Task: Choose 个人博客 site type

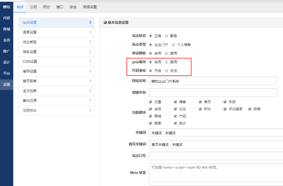Action: pyautogui.click(x=173, y=45)
